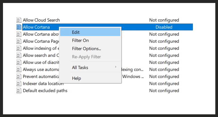The width and height of the screenshot is (218, 117).
Task: Choose Edit from the context menu
Action: click(x=90, y=32)
